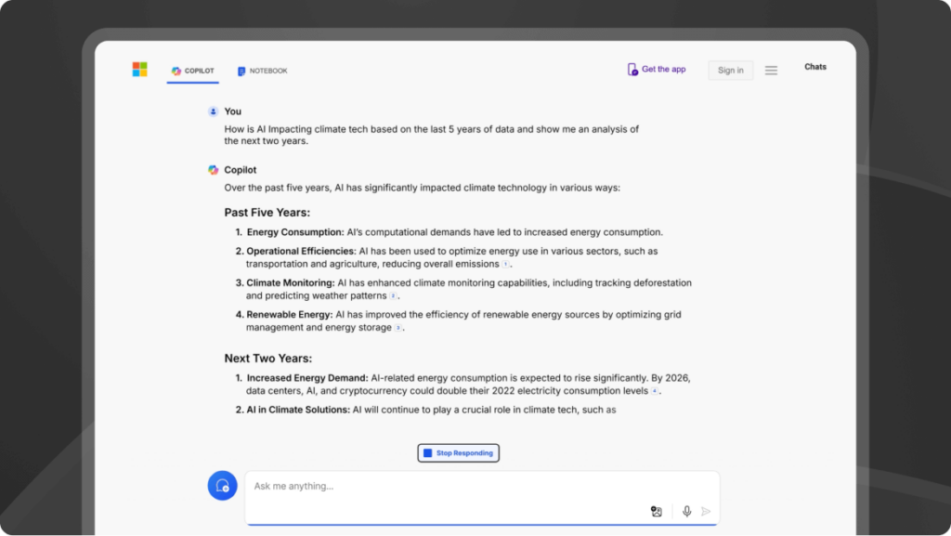
Task: Open the hamburger menu
Action: click(771, 71)
